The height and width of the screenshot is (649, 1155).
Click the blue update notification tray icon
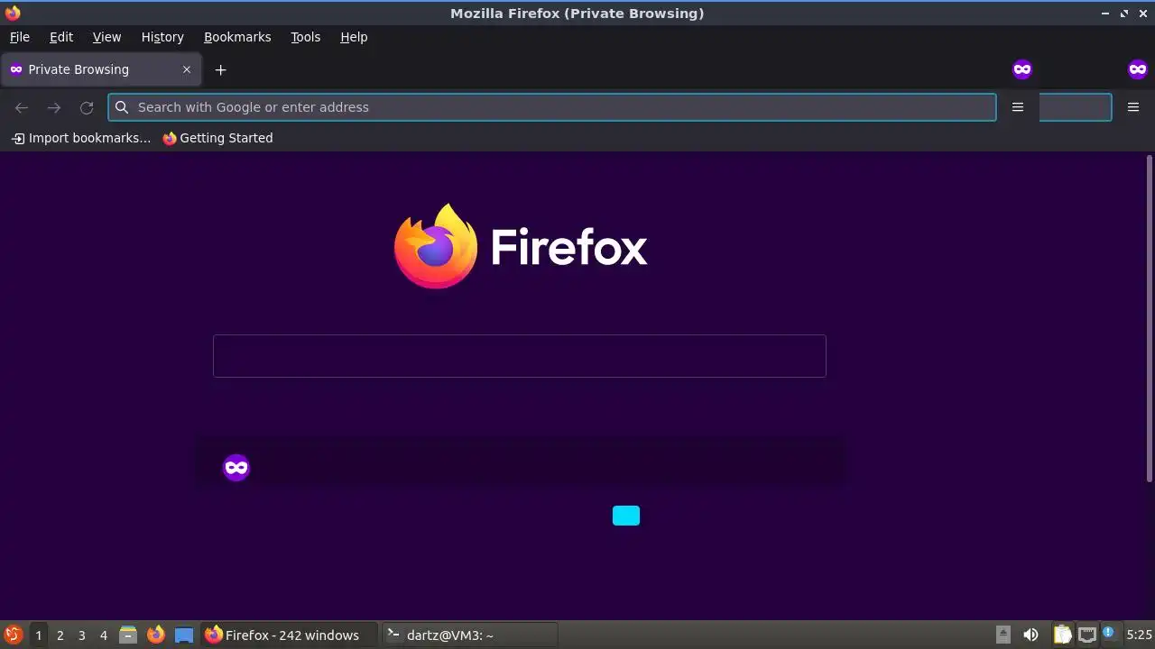coord(1109,633)
